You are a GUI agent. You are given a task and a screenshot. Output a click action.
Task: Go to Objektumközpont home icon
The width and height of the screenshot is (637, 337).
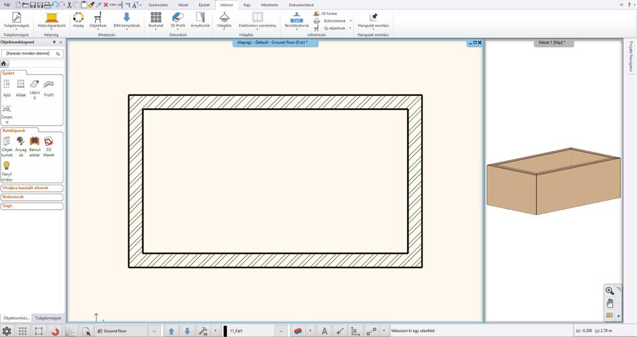pyautogui.click(x=4, y=63)
